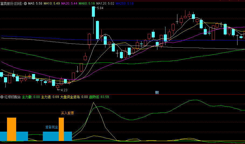Click the 富奥股份(日线) chart title
245x144 pixels.
[11, 3]
